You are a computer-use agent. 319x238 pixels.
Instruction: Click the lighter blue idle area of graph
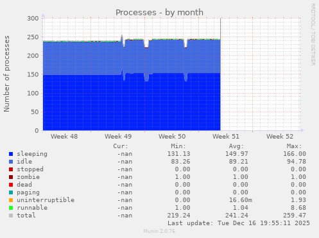(132, 58)
